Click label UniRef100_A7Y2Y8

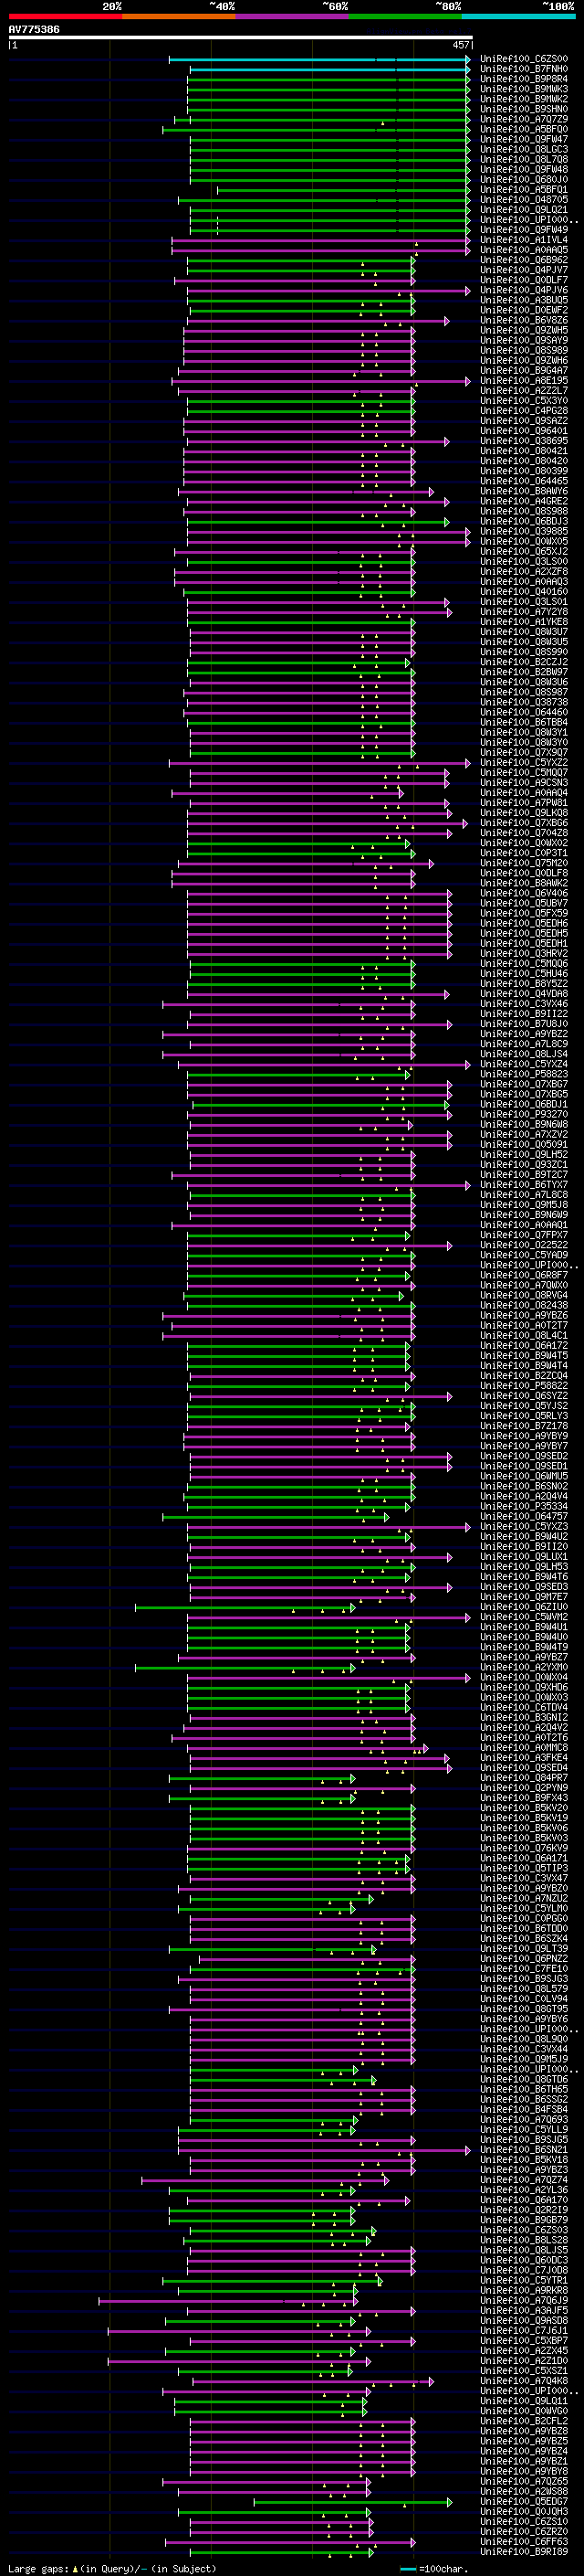(523, 612)
